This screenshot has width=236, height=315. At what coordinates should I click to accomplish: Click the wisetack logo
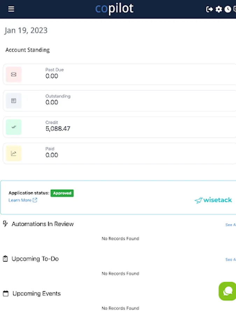(213, 200)
